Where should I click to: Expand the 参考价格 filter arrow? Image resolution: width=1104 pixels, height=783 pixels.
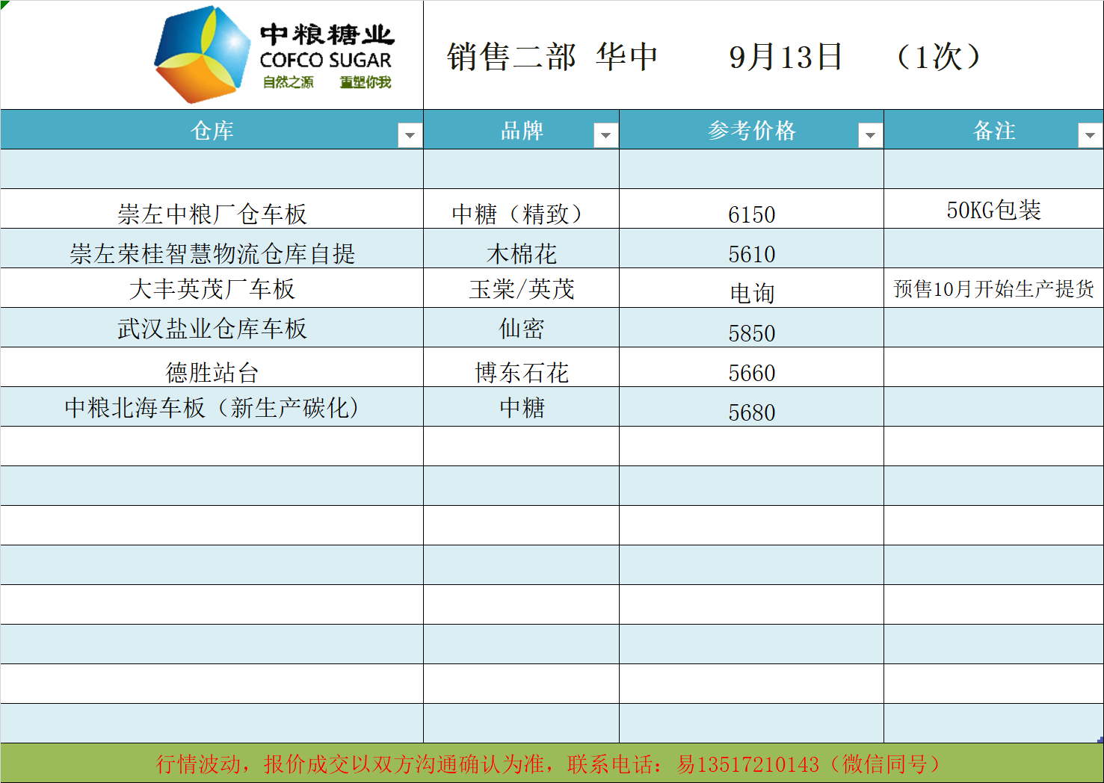click(x=869, y=135)
